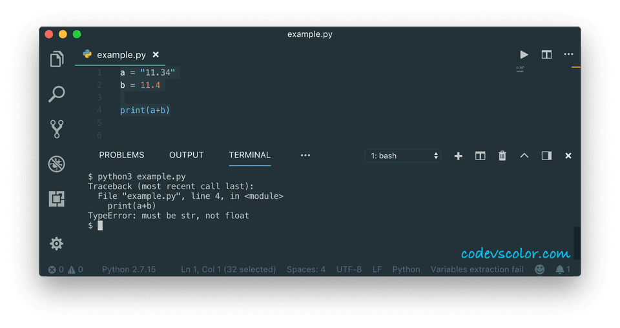Image resolution: width=620 pixels, height=328 pixels.
Task: Split the terminal pane
Action: pyautogui.click(x=480, y=156)
